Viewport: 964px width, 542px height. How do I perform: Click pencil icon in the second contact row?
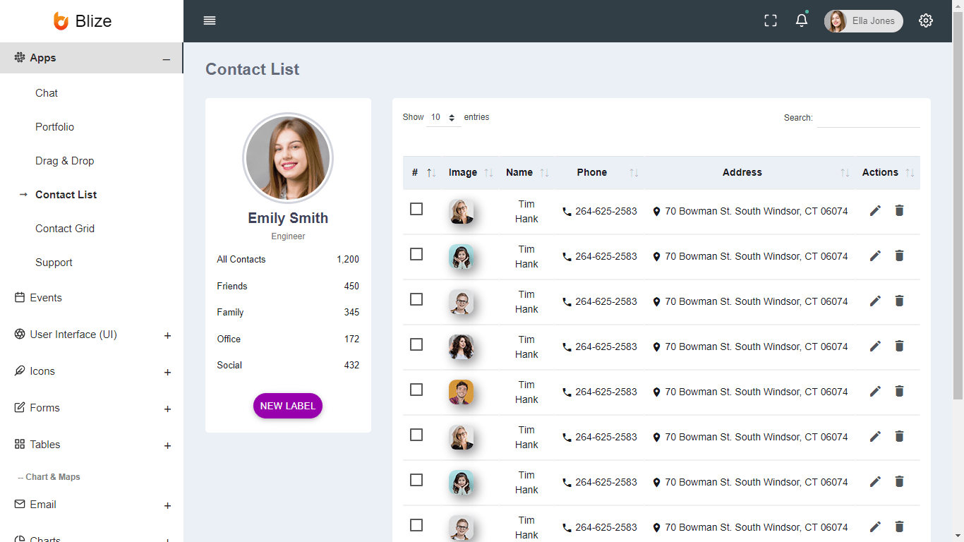click(875, 255)
